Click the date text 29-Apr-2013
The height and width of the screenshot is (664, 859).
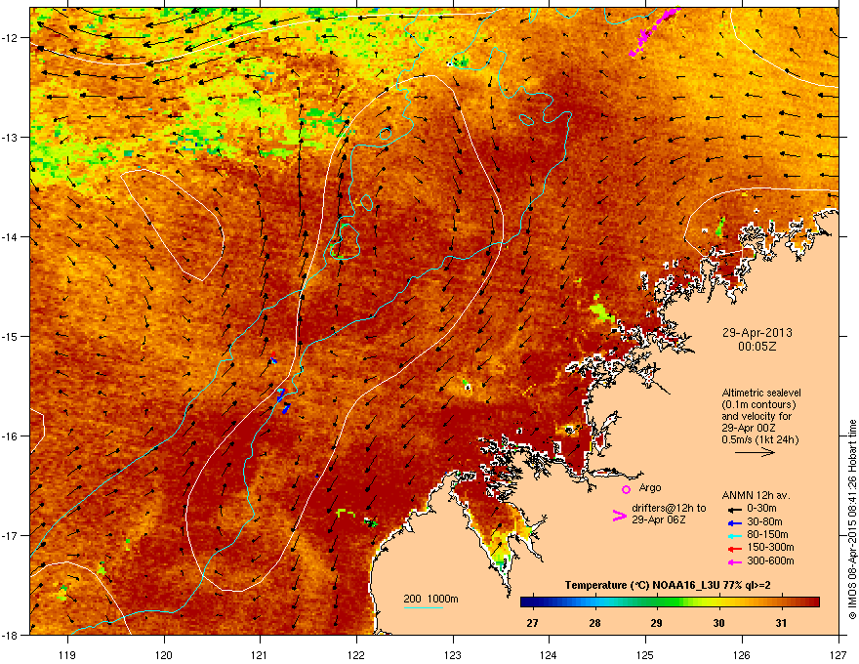757,333
